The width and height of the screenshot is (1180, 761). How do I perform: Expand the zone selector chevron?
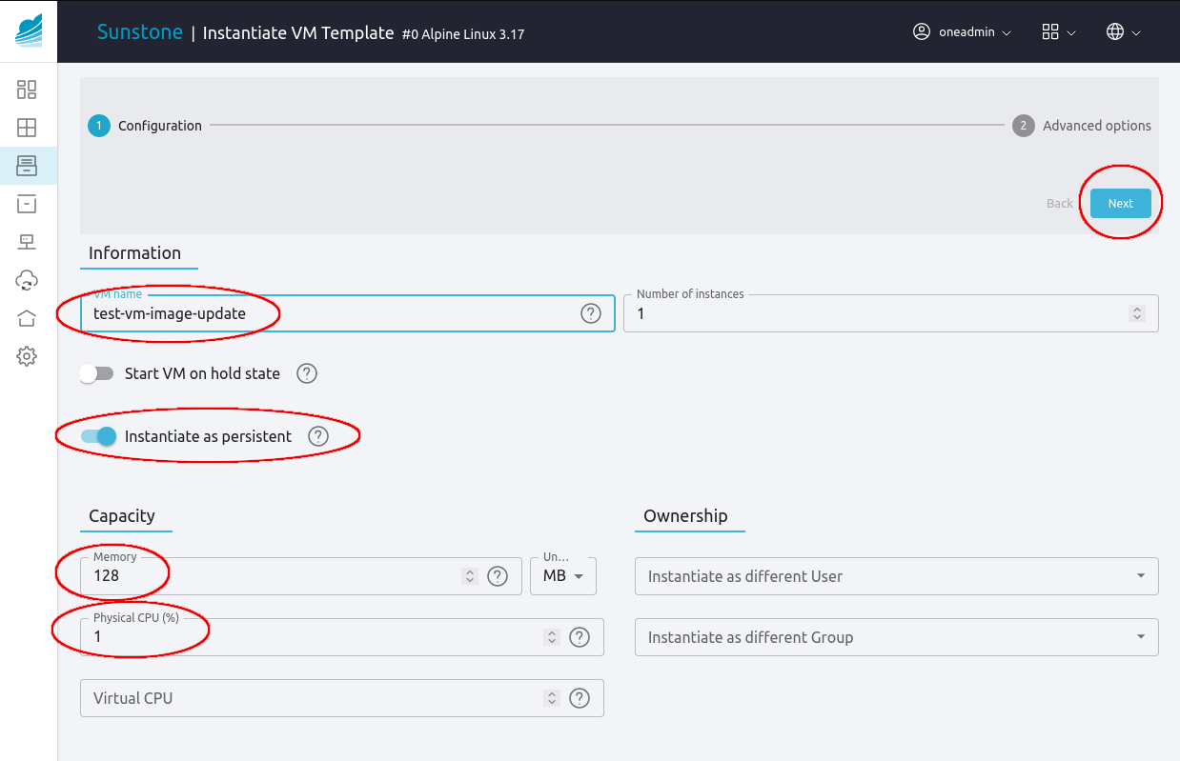1136,32
